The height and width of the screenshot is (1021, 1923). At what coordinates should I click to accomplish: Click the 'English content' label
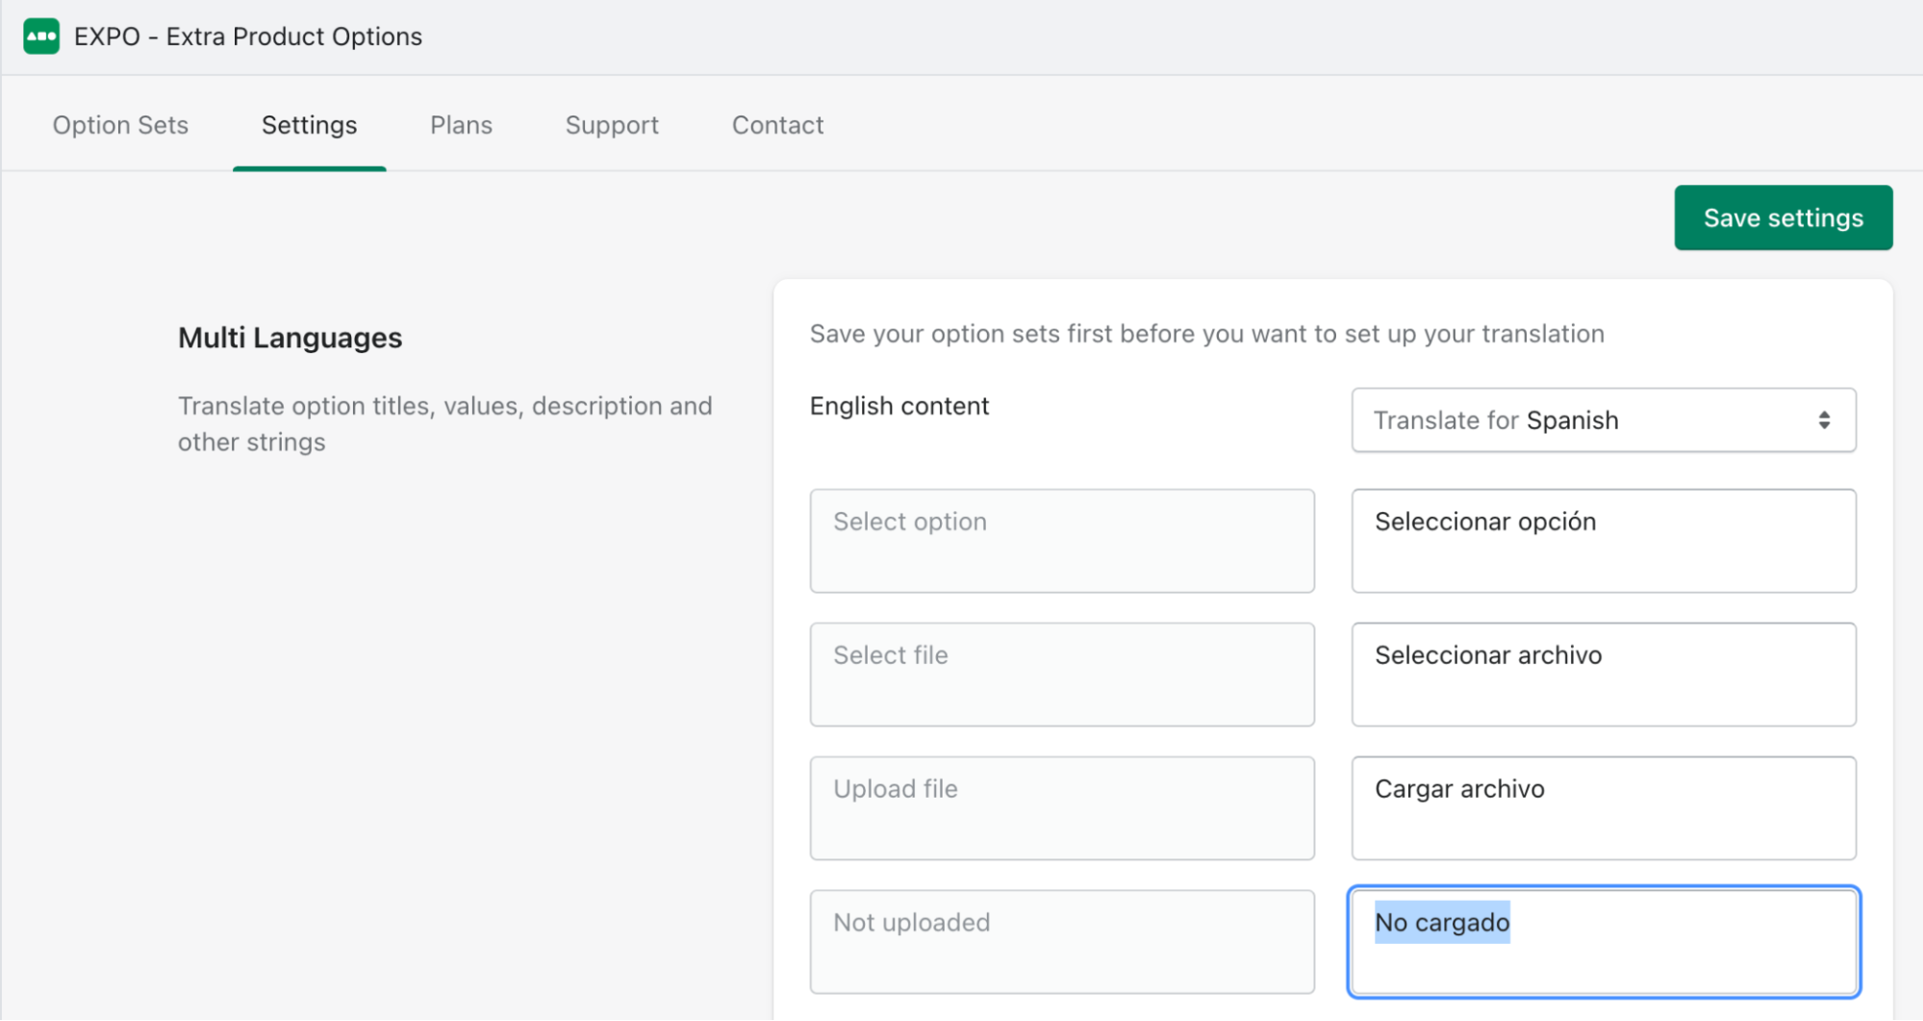[x=898, y=406]
